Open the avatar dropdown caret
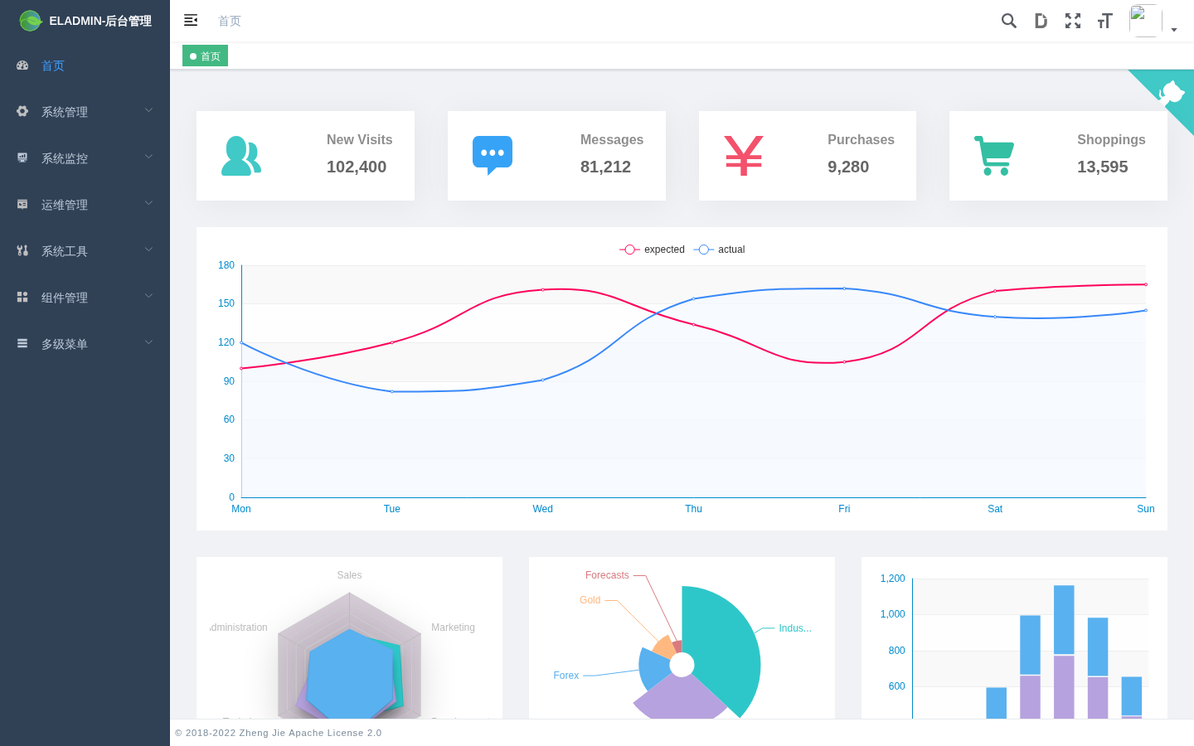 [x=1174, y=30]
